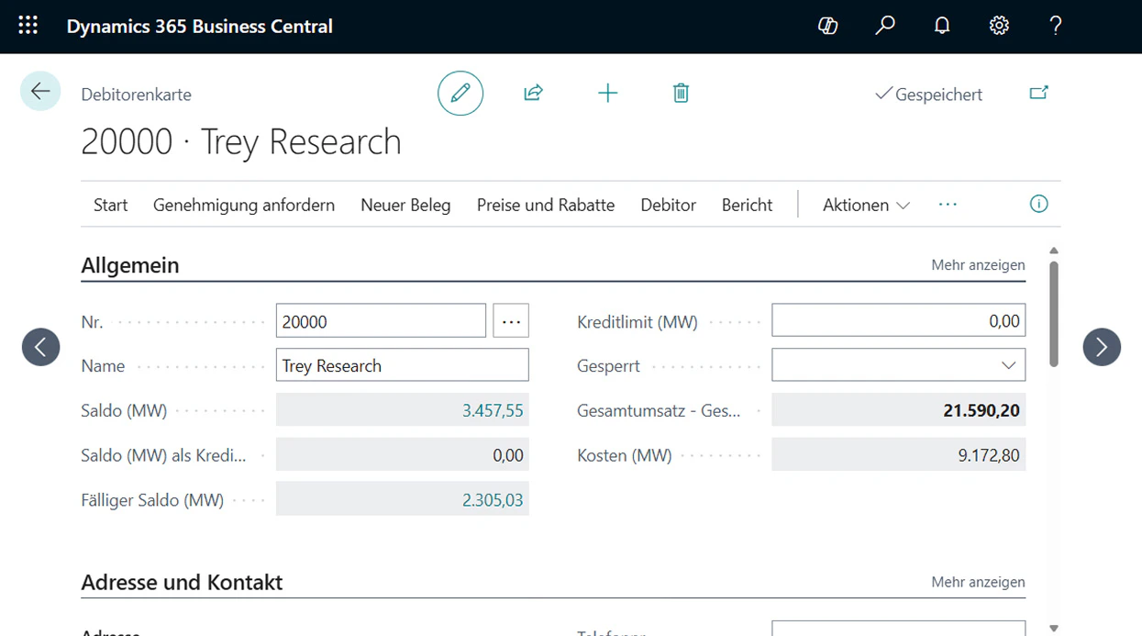The height and width of the screenshot is (636, 1142).
Task: Click the pencil edit icon
Action: click(460, 93)
